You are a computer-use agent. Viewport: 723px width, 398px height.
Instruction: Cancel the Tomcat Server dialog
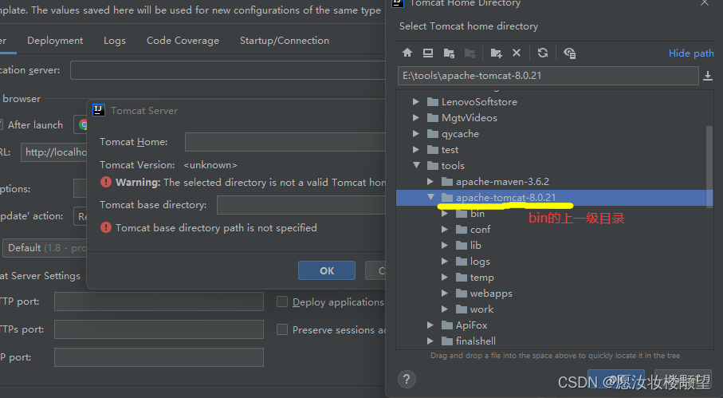coord(375,270)
